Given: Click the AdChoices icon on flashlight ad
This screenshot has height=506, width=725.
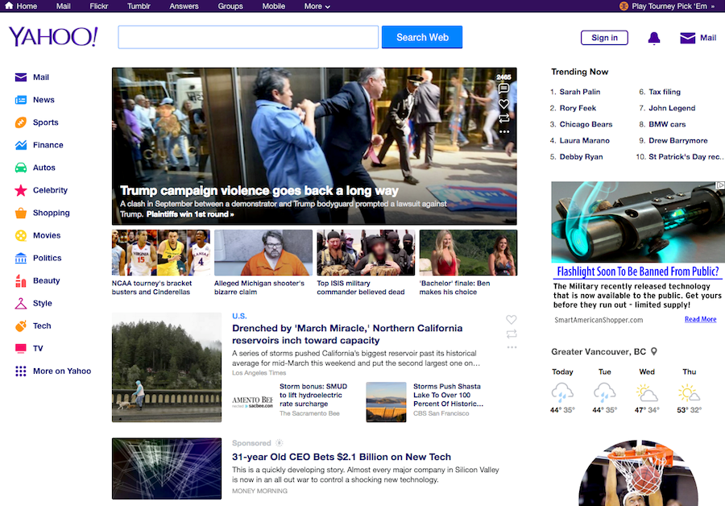Looking at the screenshot, I should [x=719, y=186].
